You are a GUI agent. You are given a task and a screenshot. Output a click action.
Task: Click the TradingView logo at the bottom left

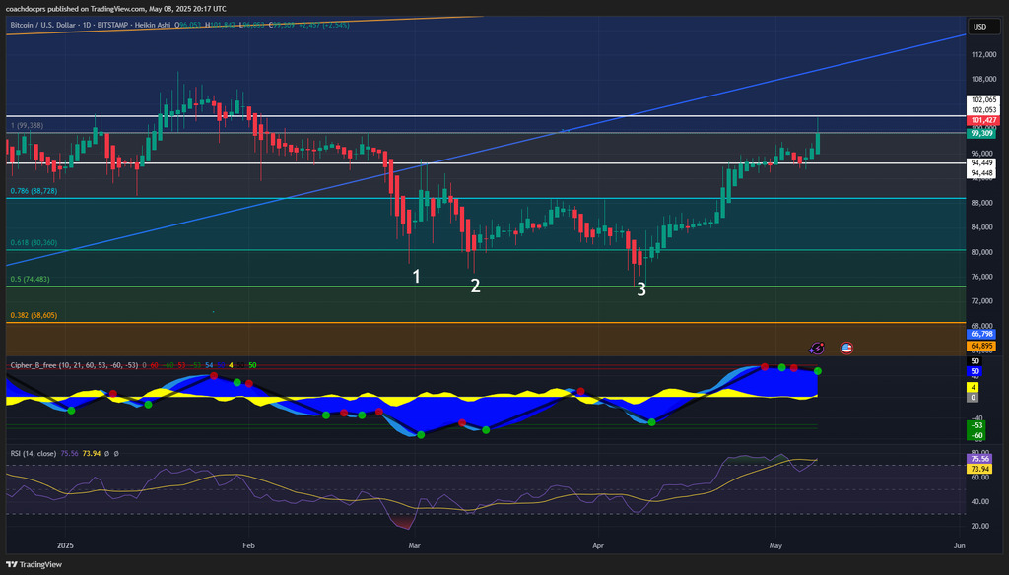pyautogui.click(x=34, y=564)
